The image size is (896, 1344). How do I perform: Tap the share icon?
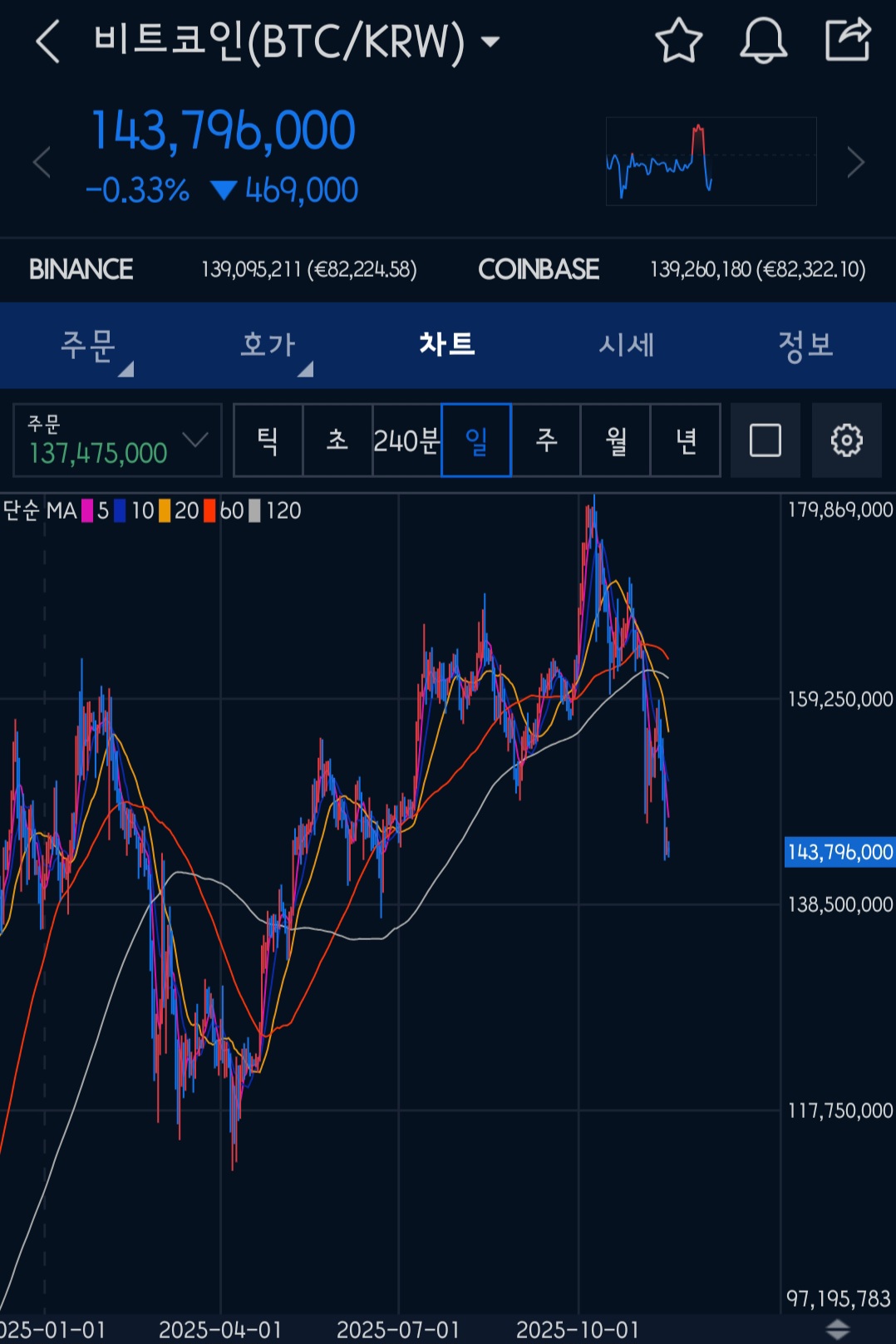[x=847, y=40]
